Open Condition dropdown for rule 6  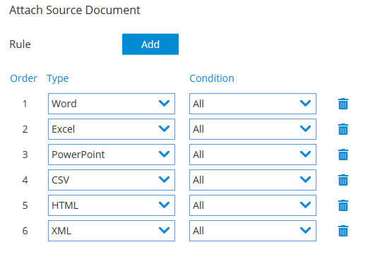click(253, 231)
